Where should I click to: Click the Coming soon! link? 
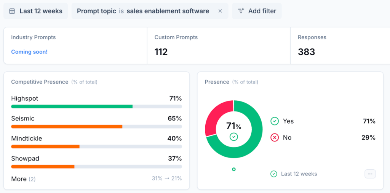coord(29,52)
